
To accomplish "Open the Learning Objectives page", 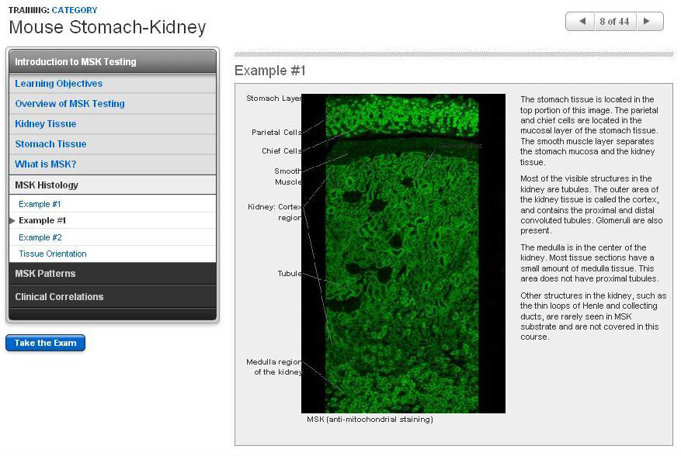I will click(58, 84).
